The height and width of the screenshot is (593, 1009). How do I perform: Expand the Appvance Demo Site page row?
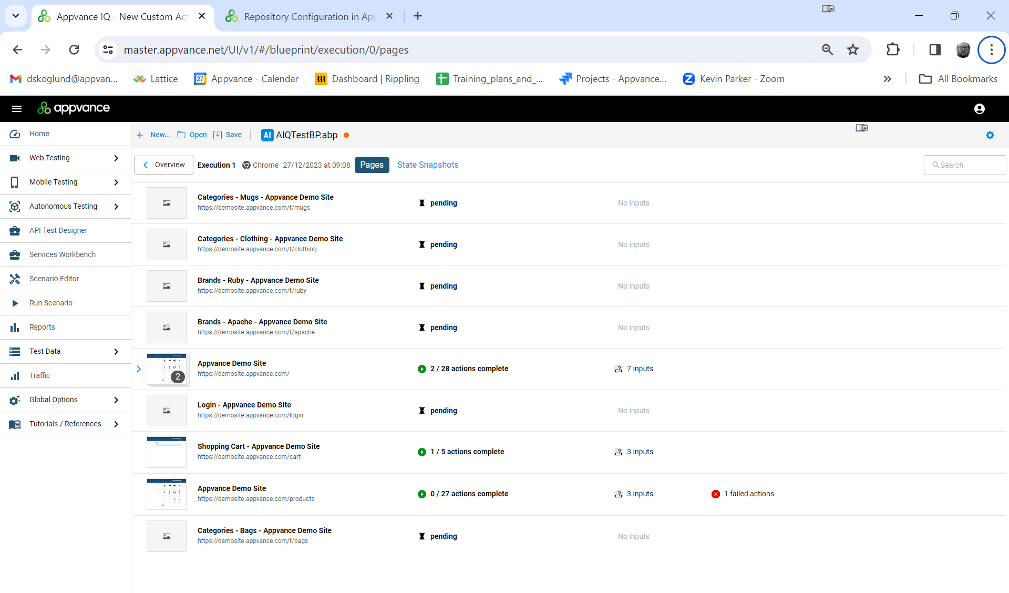coord(139,369)
